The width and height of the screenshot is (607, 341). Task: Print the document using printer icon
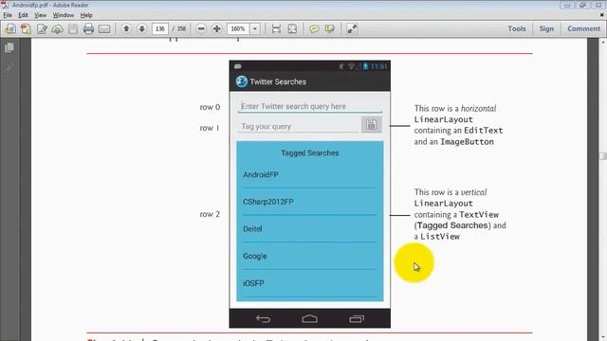(x=88, y=28)
